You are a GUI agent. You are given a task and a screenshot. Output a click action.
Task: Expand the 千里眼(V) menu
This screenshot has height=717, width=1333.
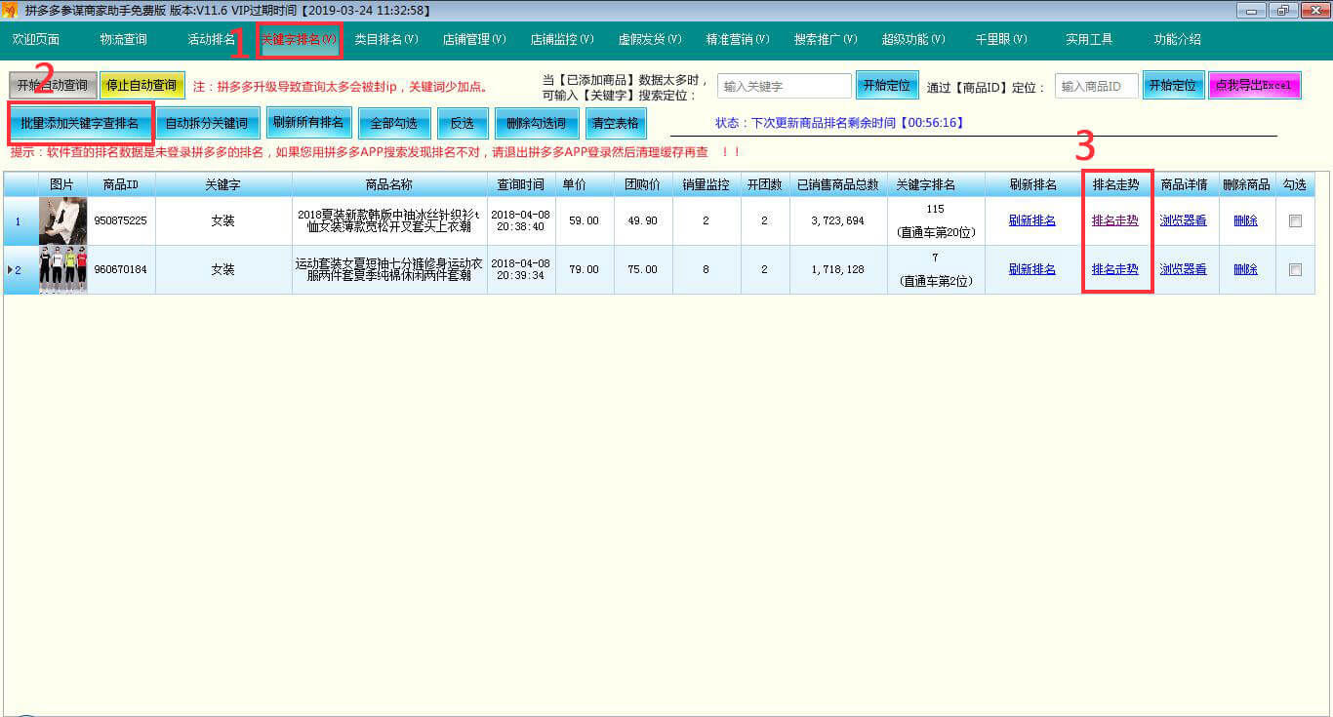[x=1001, y=40]
